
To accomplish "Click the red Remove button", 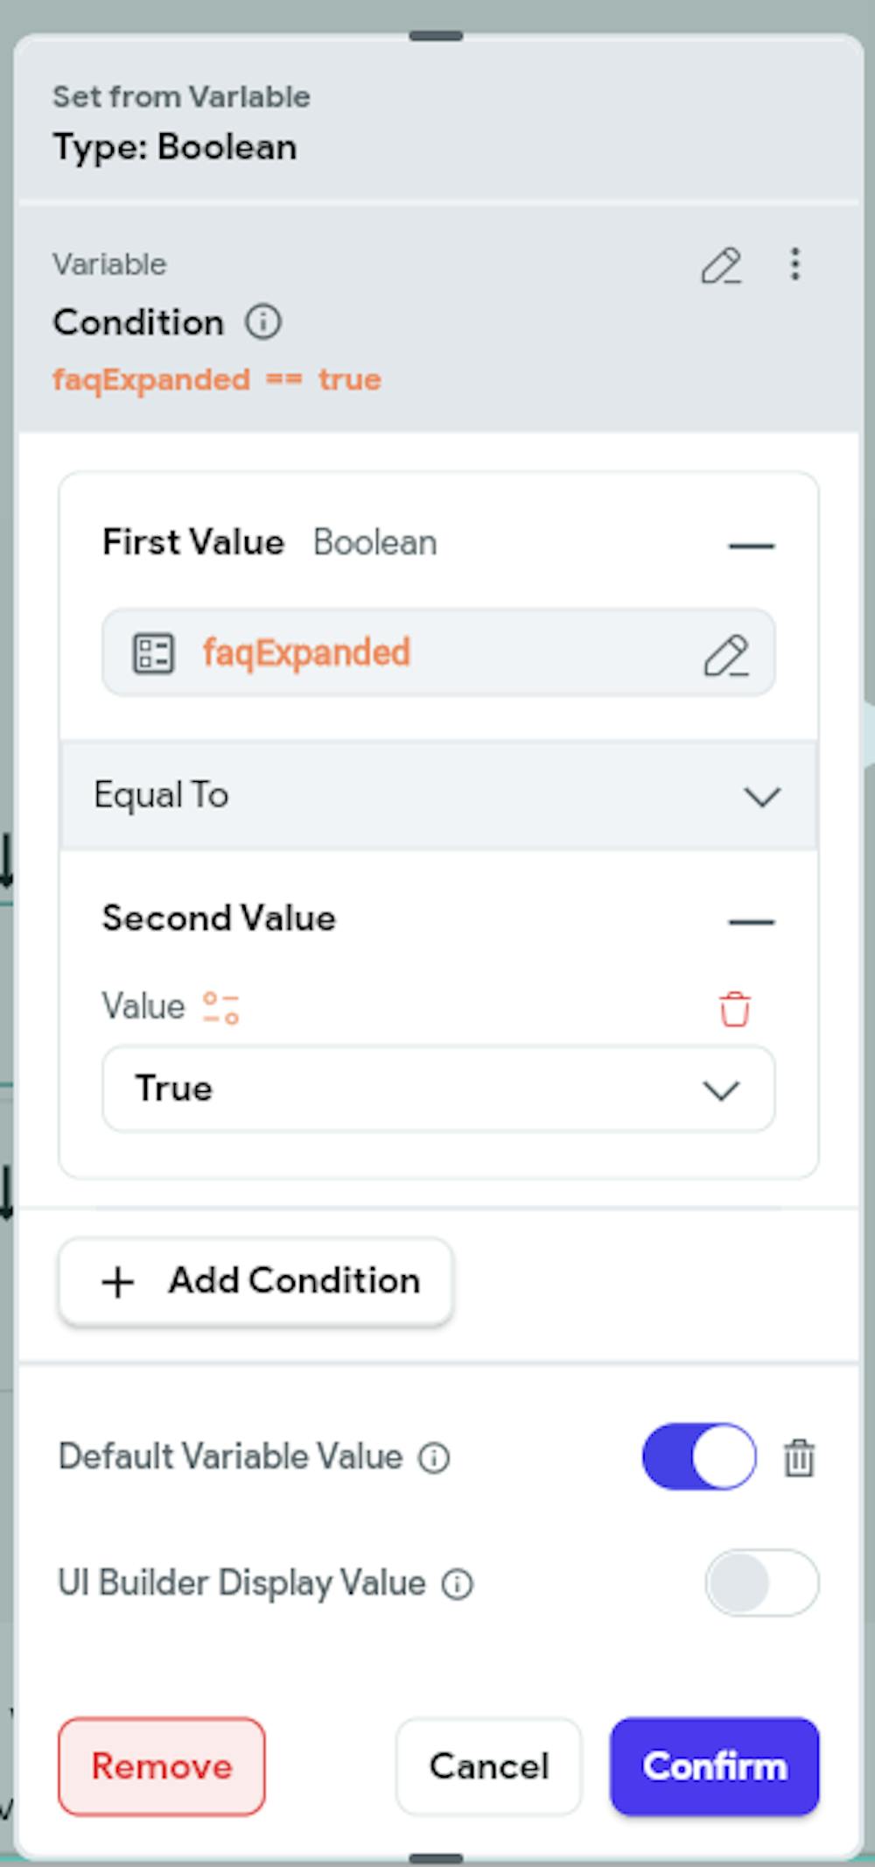I will point(162,1766).
